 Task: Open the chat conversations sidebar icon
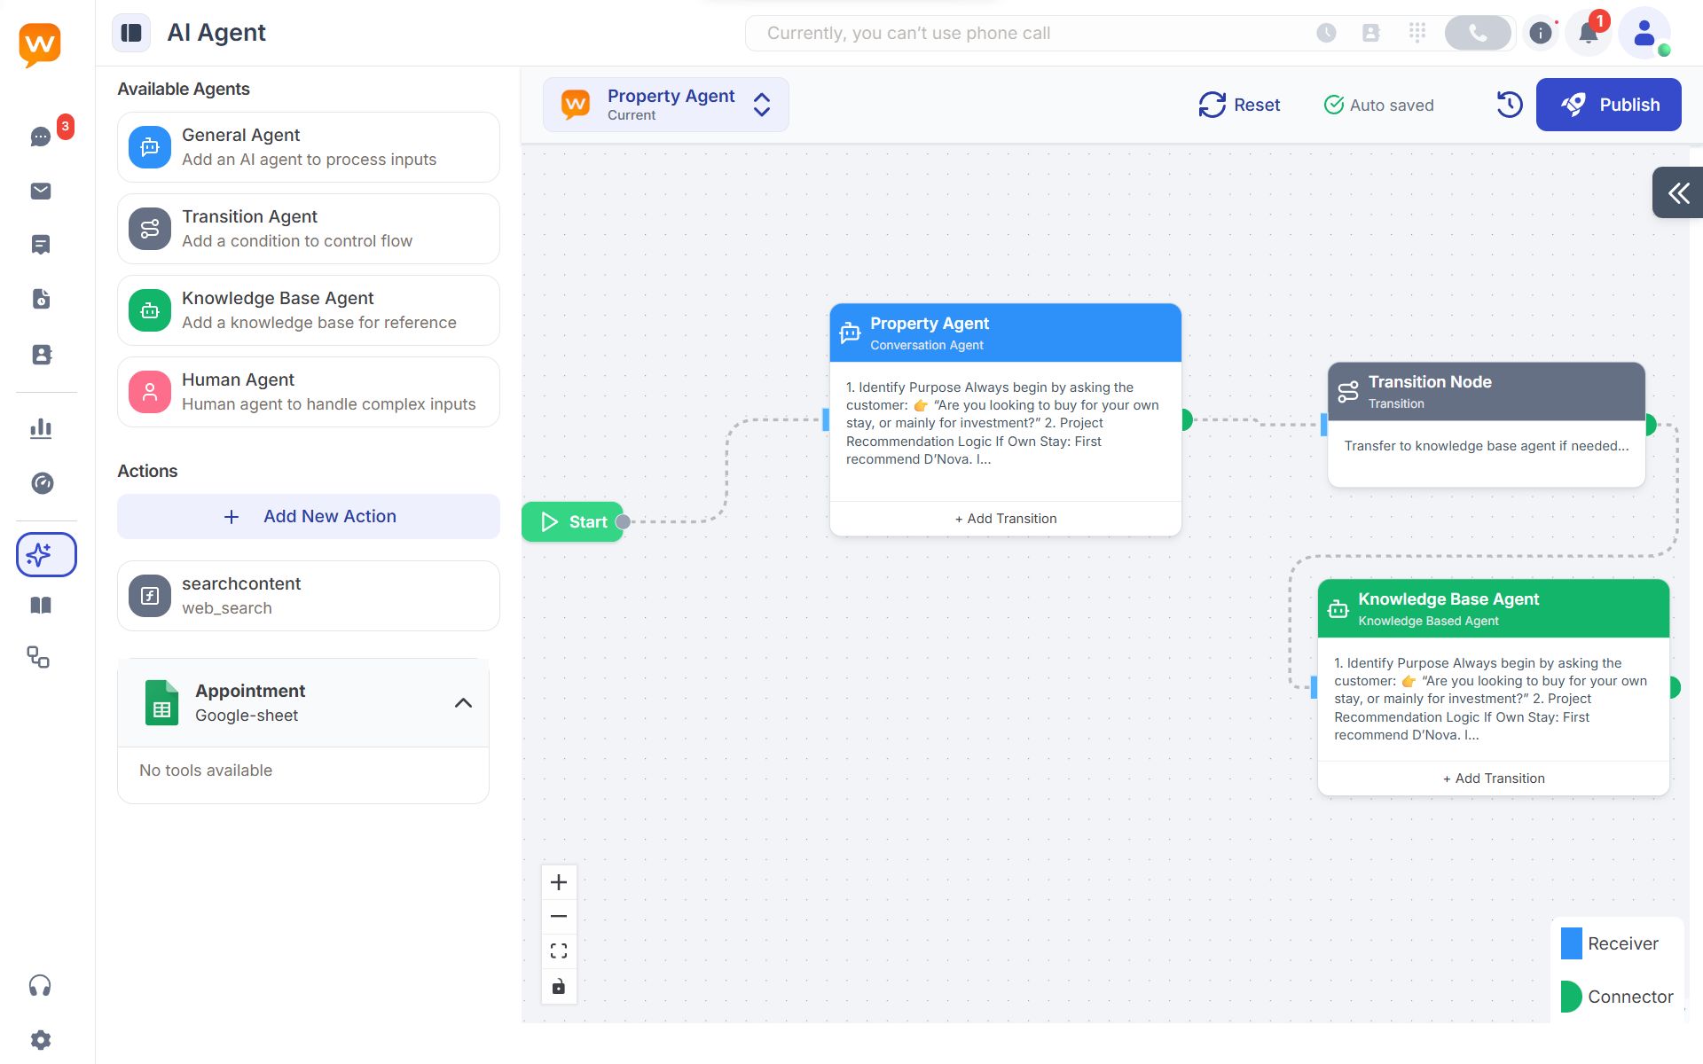coord(41,137)
